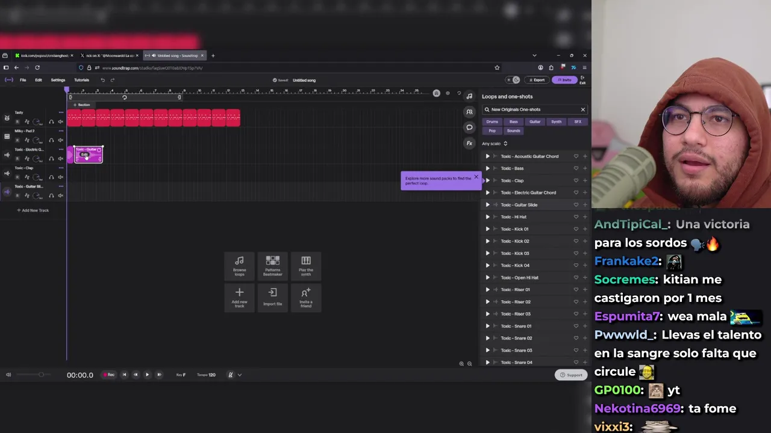This screenshot has height=433, width=771.
Task: Click the Exit button
Action: coord(582,80)
